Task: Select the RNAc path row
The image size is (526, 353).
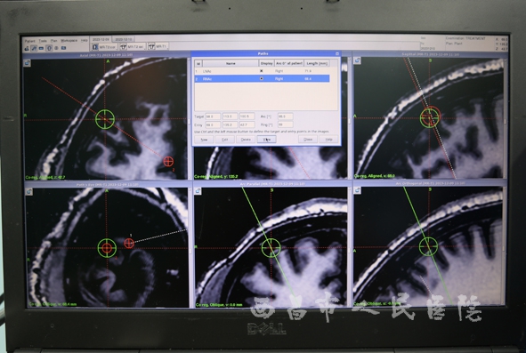Action: tap(262, 79)
